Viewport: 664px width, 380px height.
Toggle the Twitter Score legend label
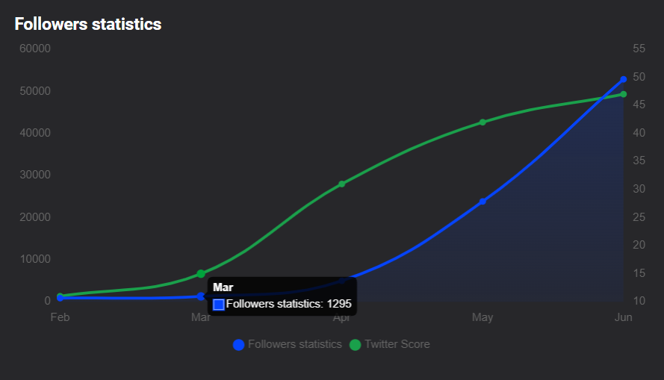pyautogui.click(x=397, y=344)
